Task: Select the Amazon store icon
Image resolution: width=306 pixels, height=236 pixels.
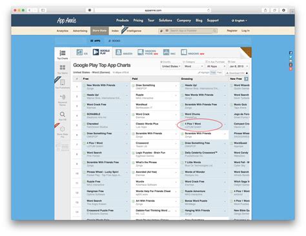Action: [x=119, y=52]
